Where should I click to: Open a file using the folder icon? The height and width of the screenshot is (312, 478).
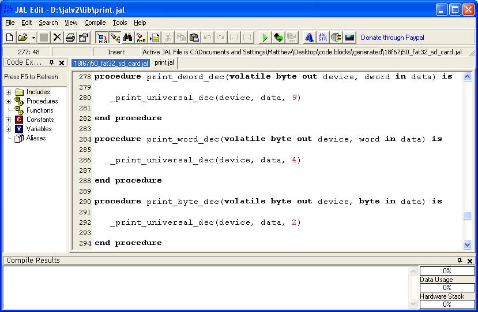click(22, 38)
